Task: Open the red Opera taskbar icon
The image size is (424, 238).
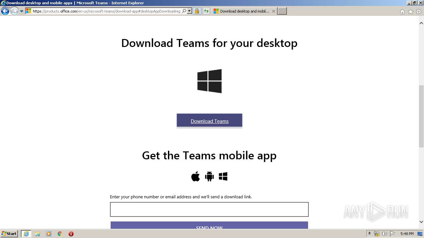Action: pyautogui.click(x=71, y=234)
